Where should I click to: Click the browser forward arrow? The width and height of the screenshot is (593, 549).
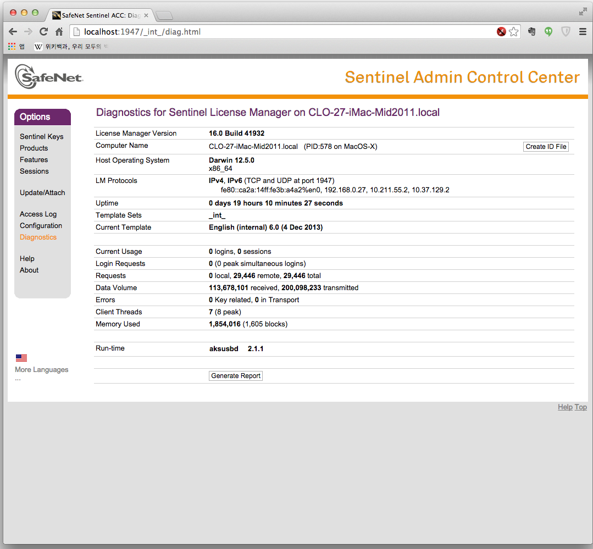28,32
